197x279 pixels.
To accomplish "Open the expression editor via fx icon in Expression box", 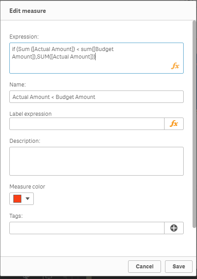I will 175,66.
